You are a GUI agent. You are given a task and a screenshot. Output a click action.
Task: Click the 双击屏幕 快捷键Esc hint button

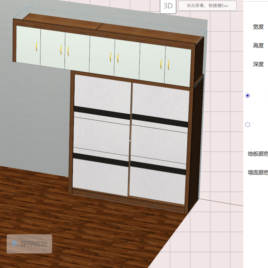[x=208, y=5]
